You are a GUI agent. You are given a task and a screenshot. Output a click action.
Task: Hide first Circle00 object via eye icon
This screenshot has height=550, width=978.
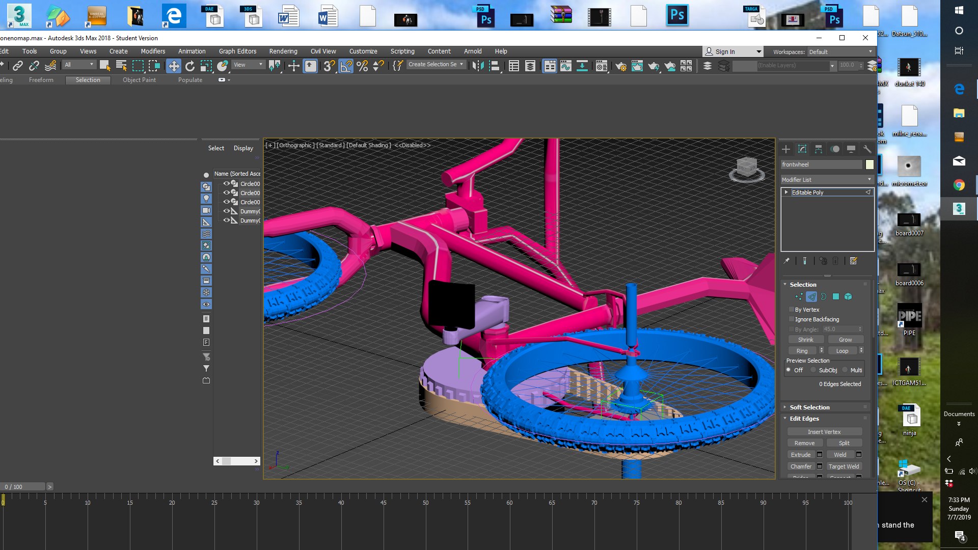[x=227, y=184]
